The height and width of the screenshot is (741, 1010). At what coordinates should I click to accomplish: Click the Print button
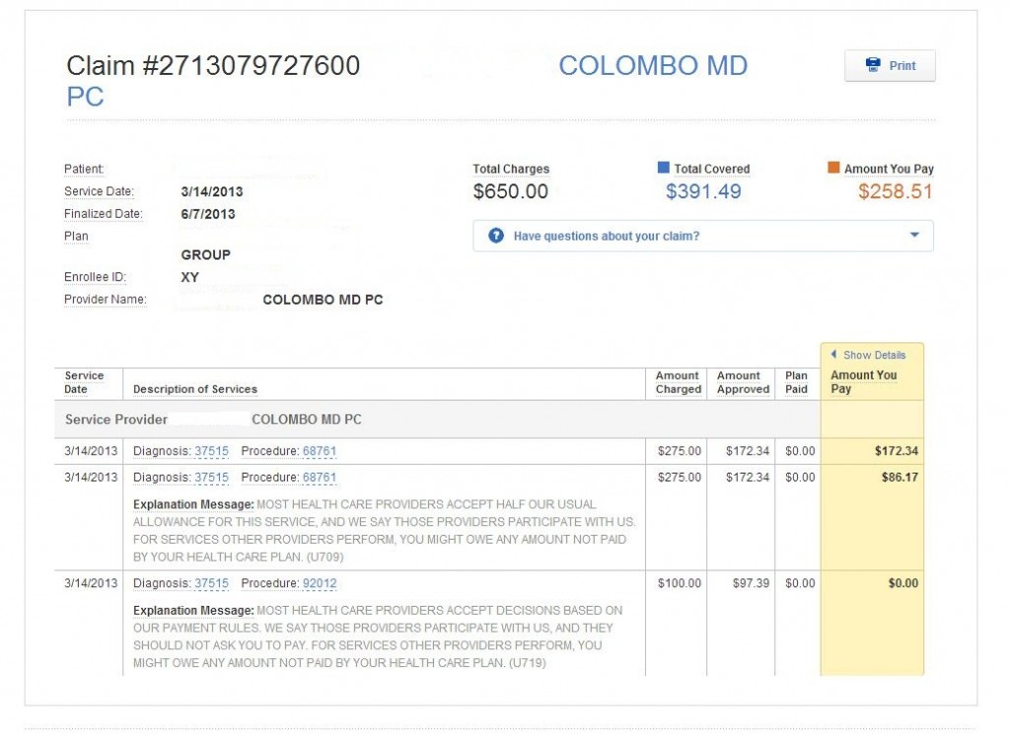point(890,66)
